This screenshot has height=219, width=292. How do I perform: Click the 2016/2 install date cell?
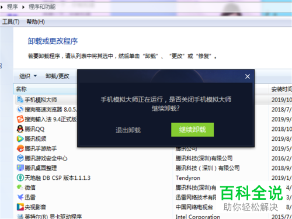pyautogui.click(x=281, y=158)
